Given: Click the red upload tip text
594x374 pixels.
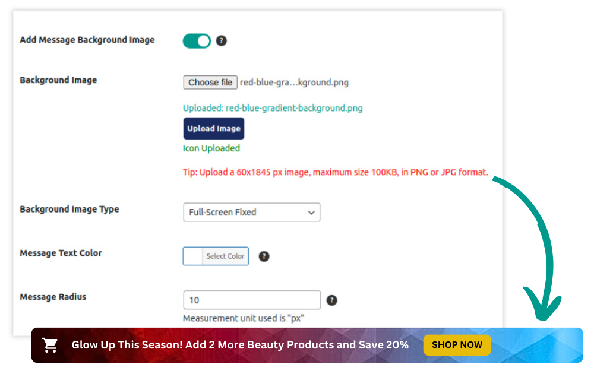Looking at the screenshot, I should [x=336, y=173].
